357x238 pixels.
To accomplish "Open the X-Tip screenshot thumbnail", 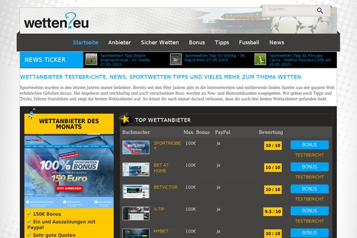I will point(136,214).
